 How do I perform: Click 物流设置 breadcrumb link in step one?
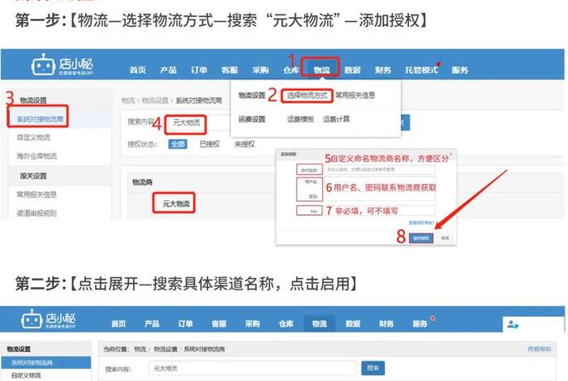[155, 101]
